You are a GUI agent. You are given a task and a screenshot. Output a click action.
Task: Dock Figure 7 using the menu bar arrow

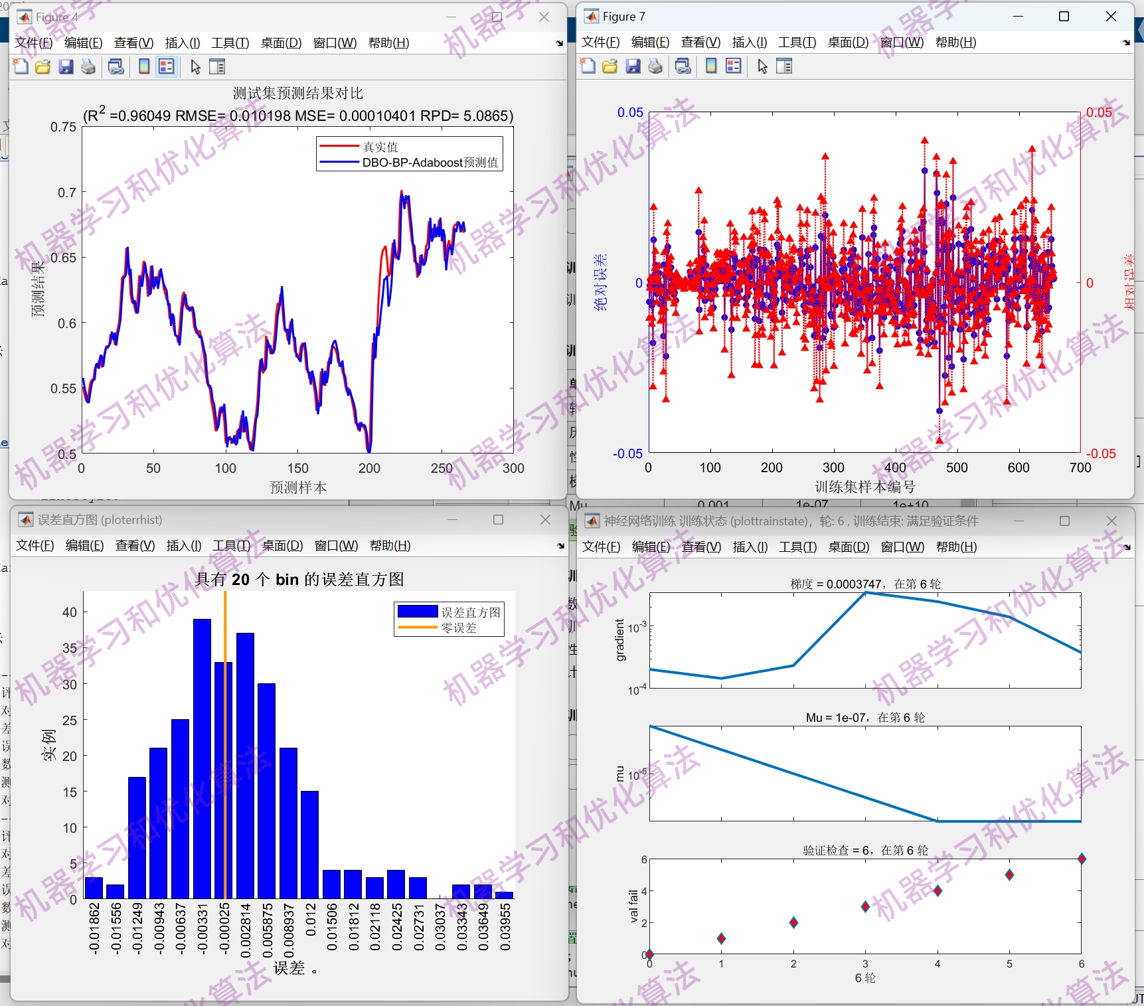[x=1126, y=42]
